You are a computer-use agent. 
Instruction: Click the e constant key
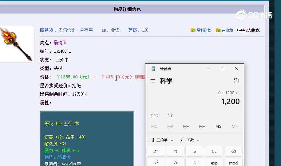pos(195,151)
